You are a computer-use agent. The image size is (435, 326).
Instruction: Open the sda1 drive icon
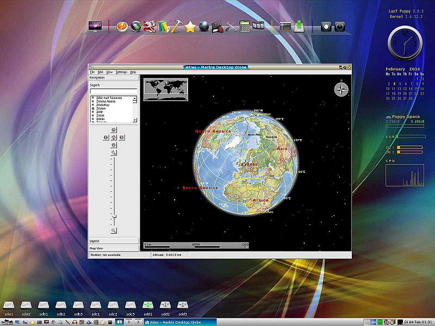[9, 305]
